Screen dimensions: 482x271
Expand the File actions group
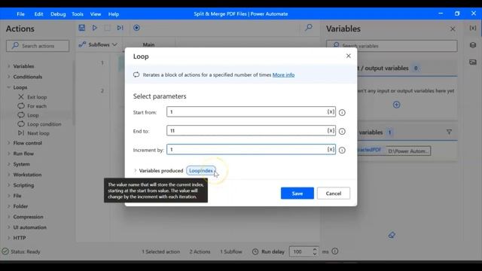click(x=8, y=196)
